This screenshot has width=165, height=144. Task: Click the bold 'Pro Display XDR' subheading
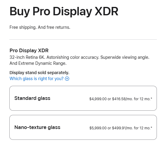coord(29,51)
